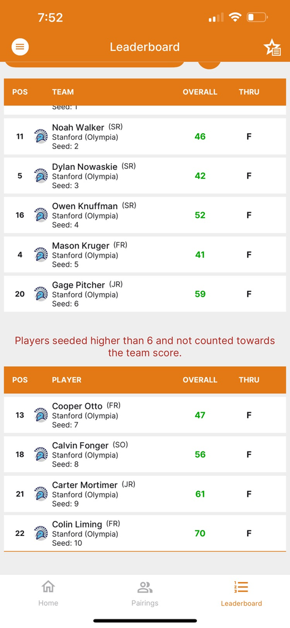Tap the PLAYER column header
The width and height of the screenshot is (290, 628).
click(x=66, y=380)
